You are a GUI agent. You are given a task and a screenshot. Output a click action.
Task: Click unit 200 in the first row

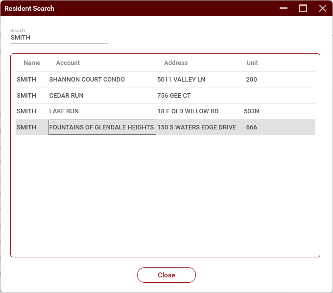click(252, 80)
